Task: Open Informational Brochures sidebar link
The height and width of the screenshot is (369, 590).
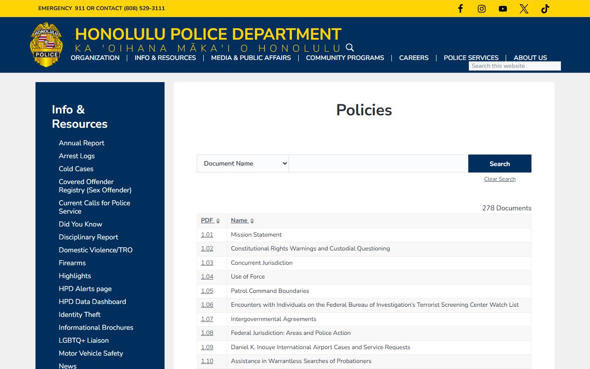Action: 96,327
